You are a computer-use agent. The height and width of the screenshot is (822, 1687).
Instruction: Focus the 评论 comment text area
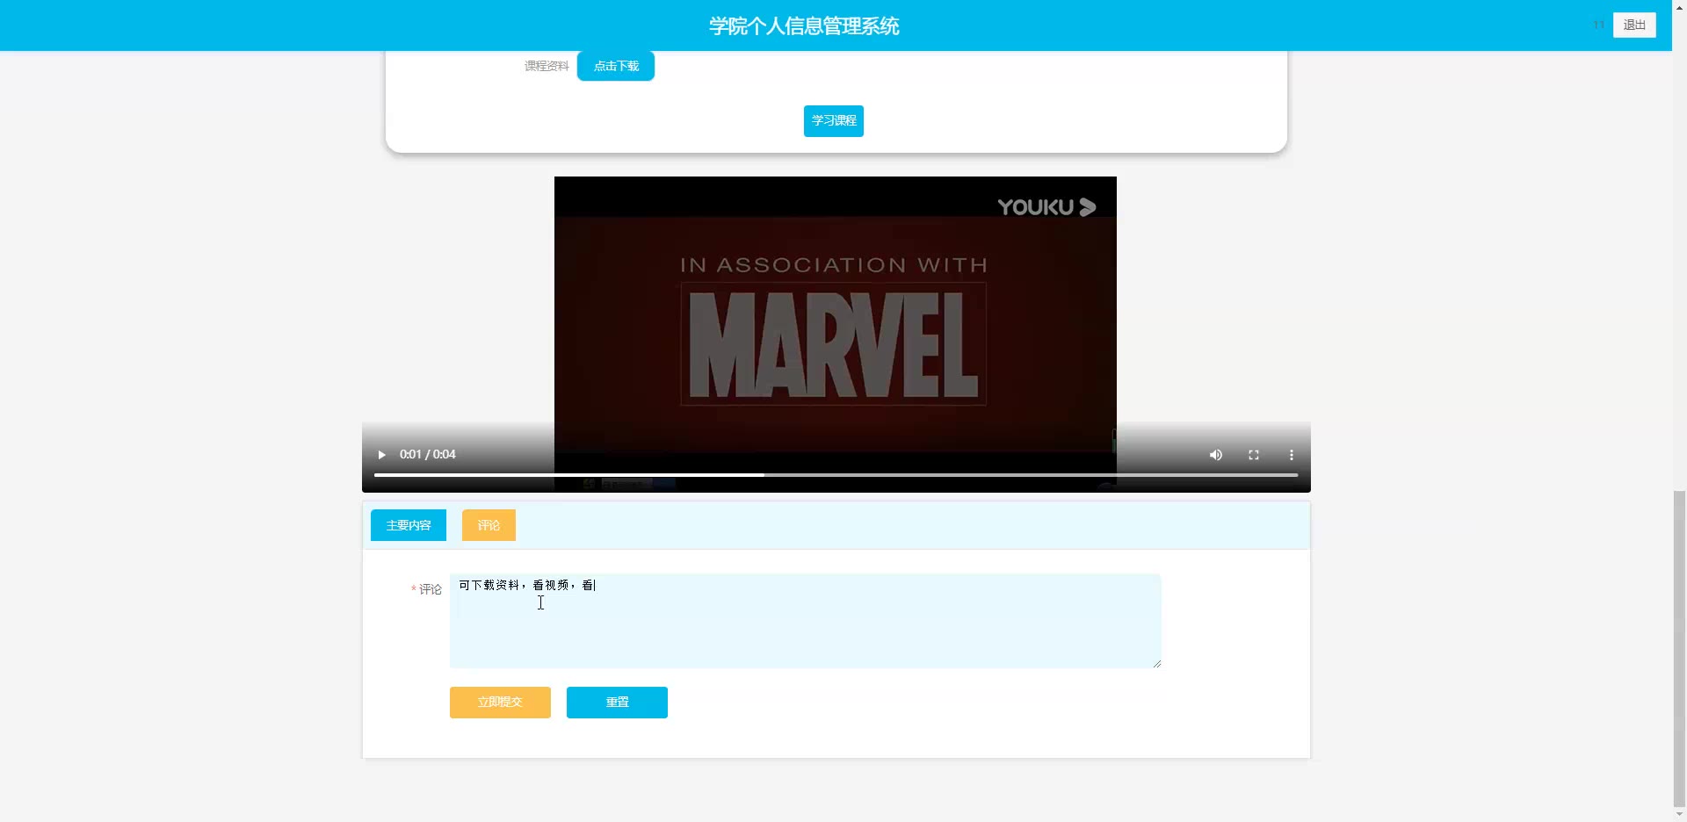click(x=806, y=621)
